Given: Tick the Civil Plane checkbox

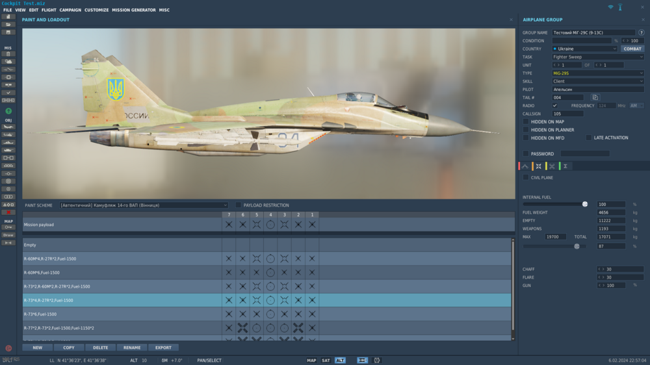Looking at the screenshot, I should (x=526, y=177).
